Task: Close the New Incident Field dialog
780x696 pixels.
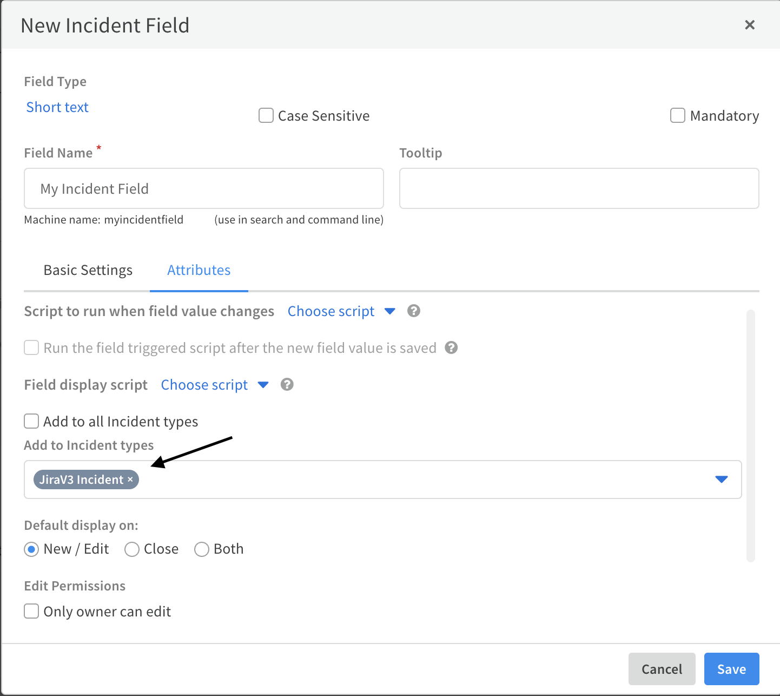Action: pos(750,25)
